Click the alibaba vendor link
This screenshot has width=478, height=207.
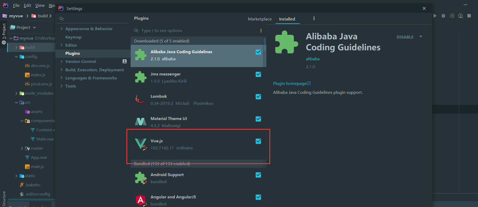(x=312, y=59)
